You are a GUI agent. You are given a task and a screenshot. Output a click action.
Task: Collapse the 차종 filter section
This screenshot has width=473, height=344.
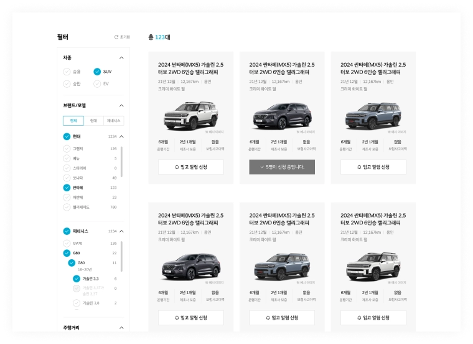pyautogui.click(x=121, y=58)
